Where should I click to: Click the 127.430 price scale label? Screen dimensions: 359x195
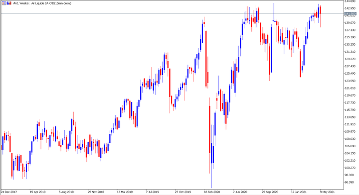351,66
